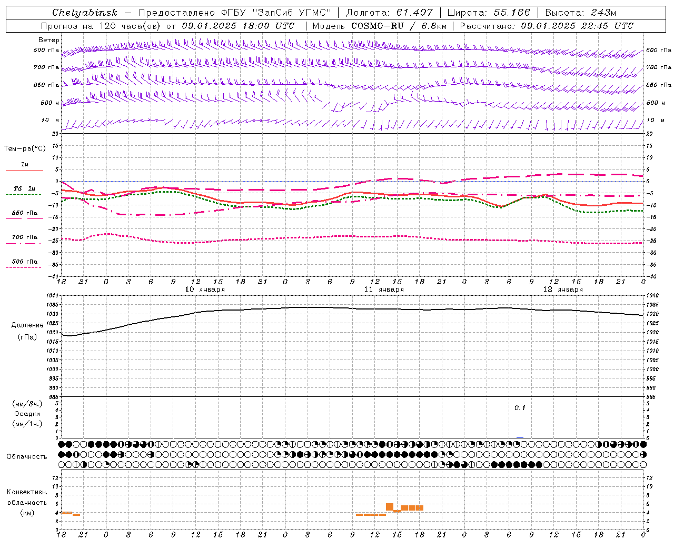Click the 'Td 2м' dew point legend label
The height and width of the screenshot is (539, 674).
tap(25, 188)
